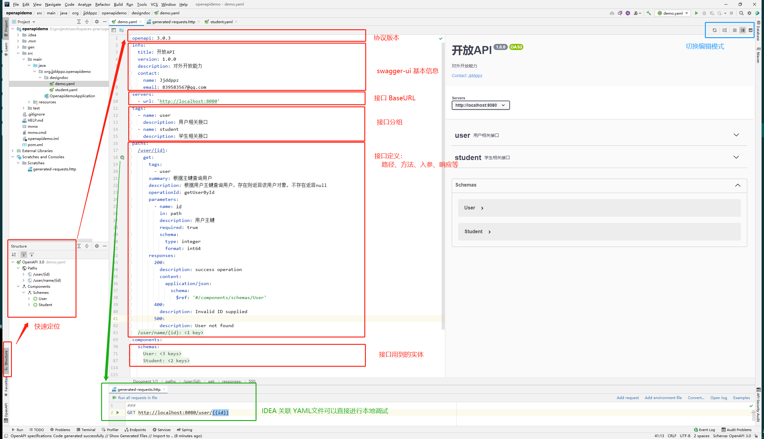Click the Build project hammer icon
The height and width of the screenshot is (439, 764).
tap(649, 13)
